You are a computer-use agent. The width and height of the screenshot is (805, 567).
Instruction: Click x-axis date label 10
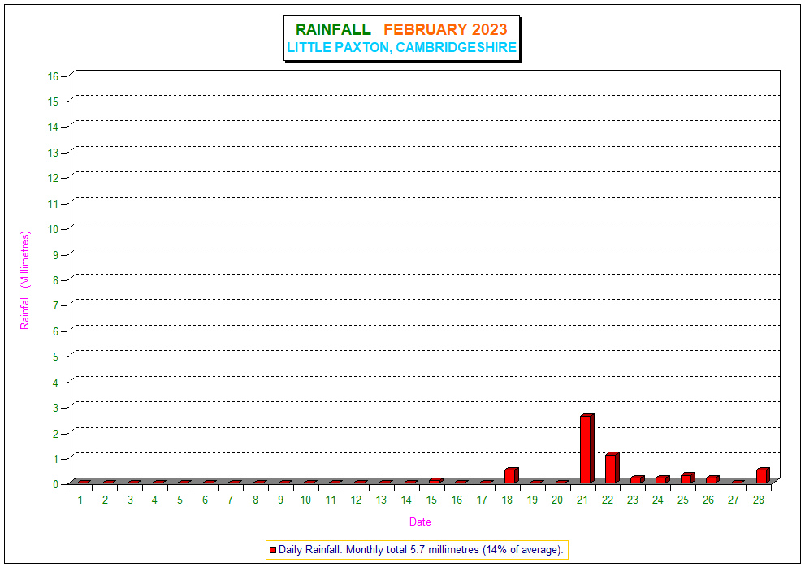[305, 500]
